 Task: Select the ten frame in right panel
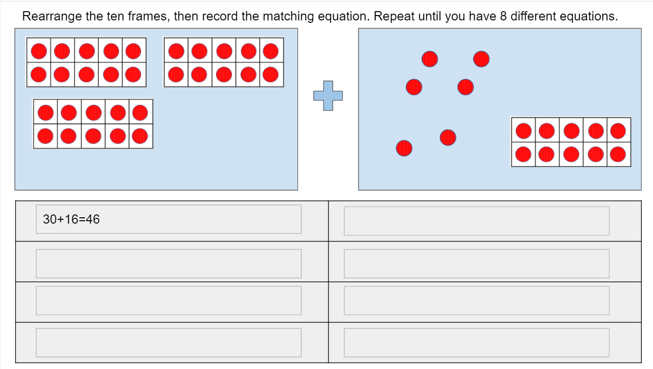(571, 142)
